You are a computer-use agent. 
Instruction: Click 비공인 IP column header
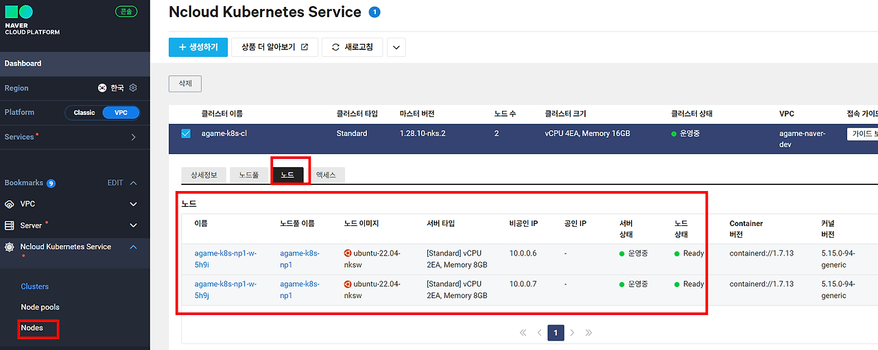[x=523, y=223]
